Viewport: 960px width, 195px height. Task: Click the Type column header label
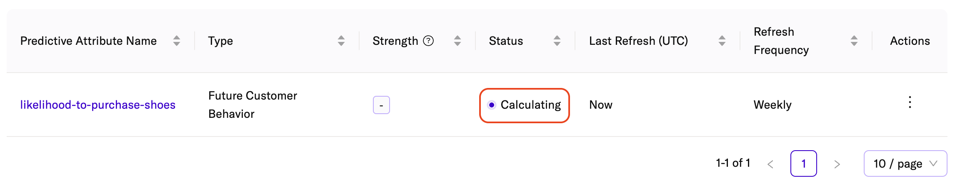[220, 41]
